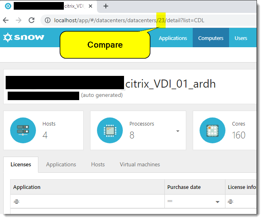
Task: Reload the page with the refresh icon
Action: click(32, 20)
